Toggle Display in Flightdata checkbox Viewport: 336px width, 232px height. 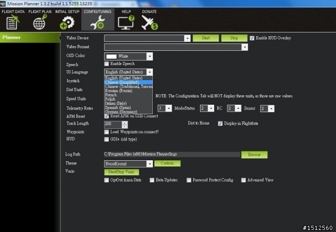click(220, 124)
